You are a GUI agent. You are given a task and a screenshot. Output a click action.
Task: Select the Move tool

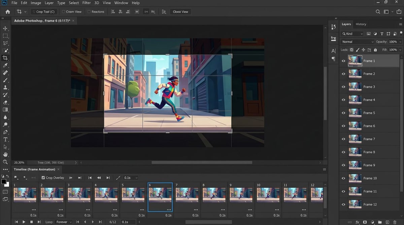click(x=5, y=28)
